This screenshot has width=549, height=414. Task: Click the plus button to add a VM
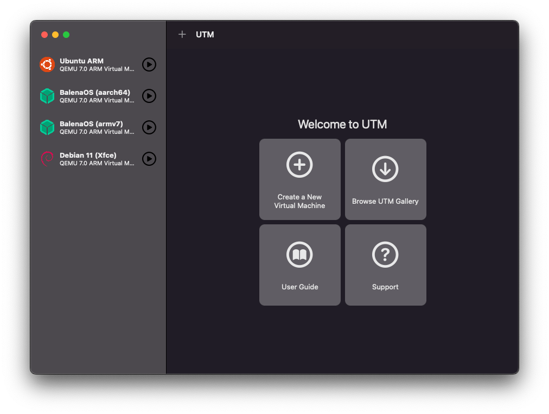(x=182, y=34)
